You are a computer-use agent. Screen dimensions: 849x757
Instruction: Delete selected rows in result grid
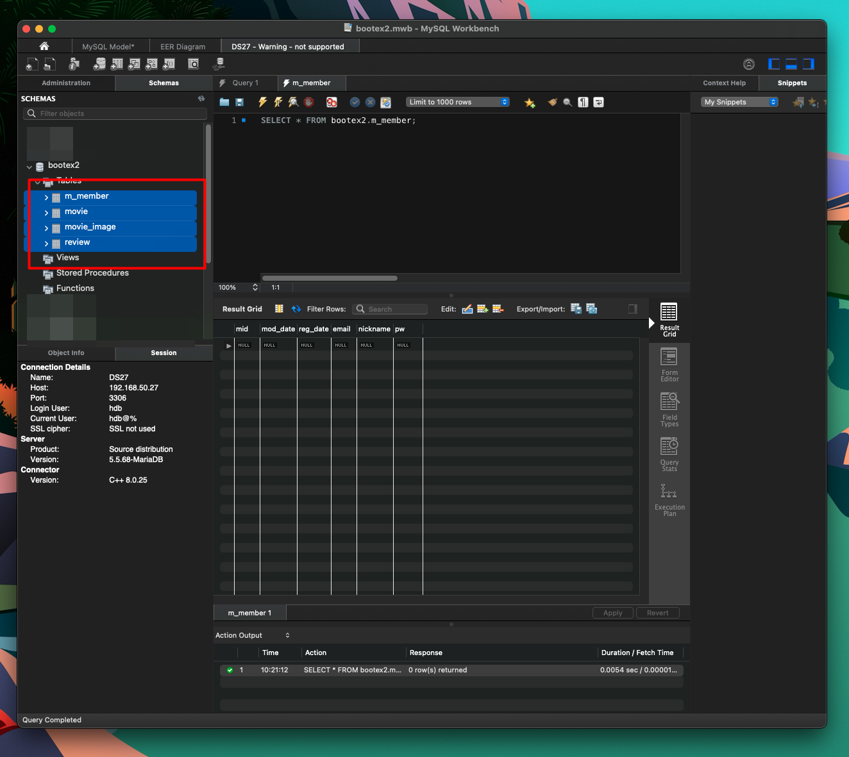pyautogui.click(x=498, y=309)
